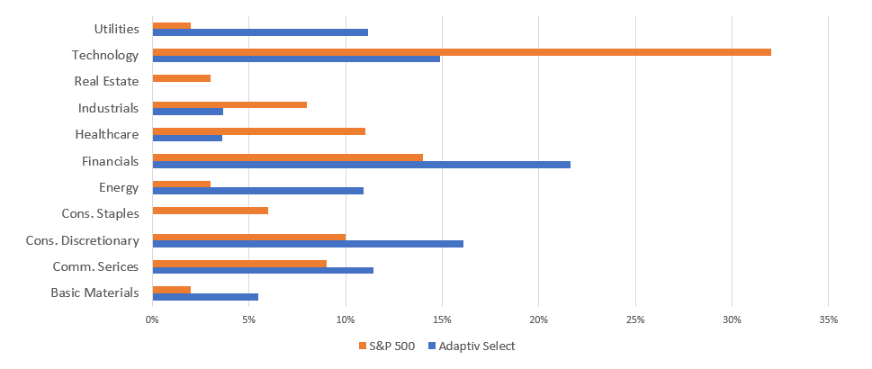Click the orange Healthcare bar
Screen dimensions: 872x369
click(x=259, y=131)
